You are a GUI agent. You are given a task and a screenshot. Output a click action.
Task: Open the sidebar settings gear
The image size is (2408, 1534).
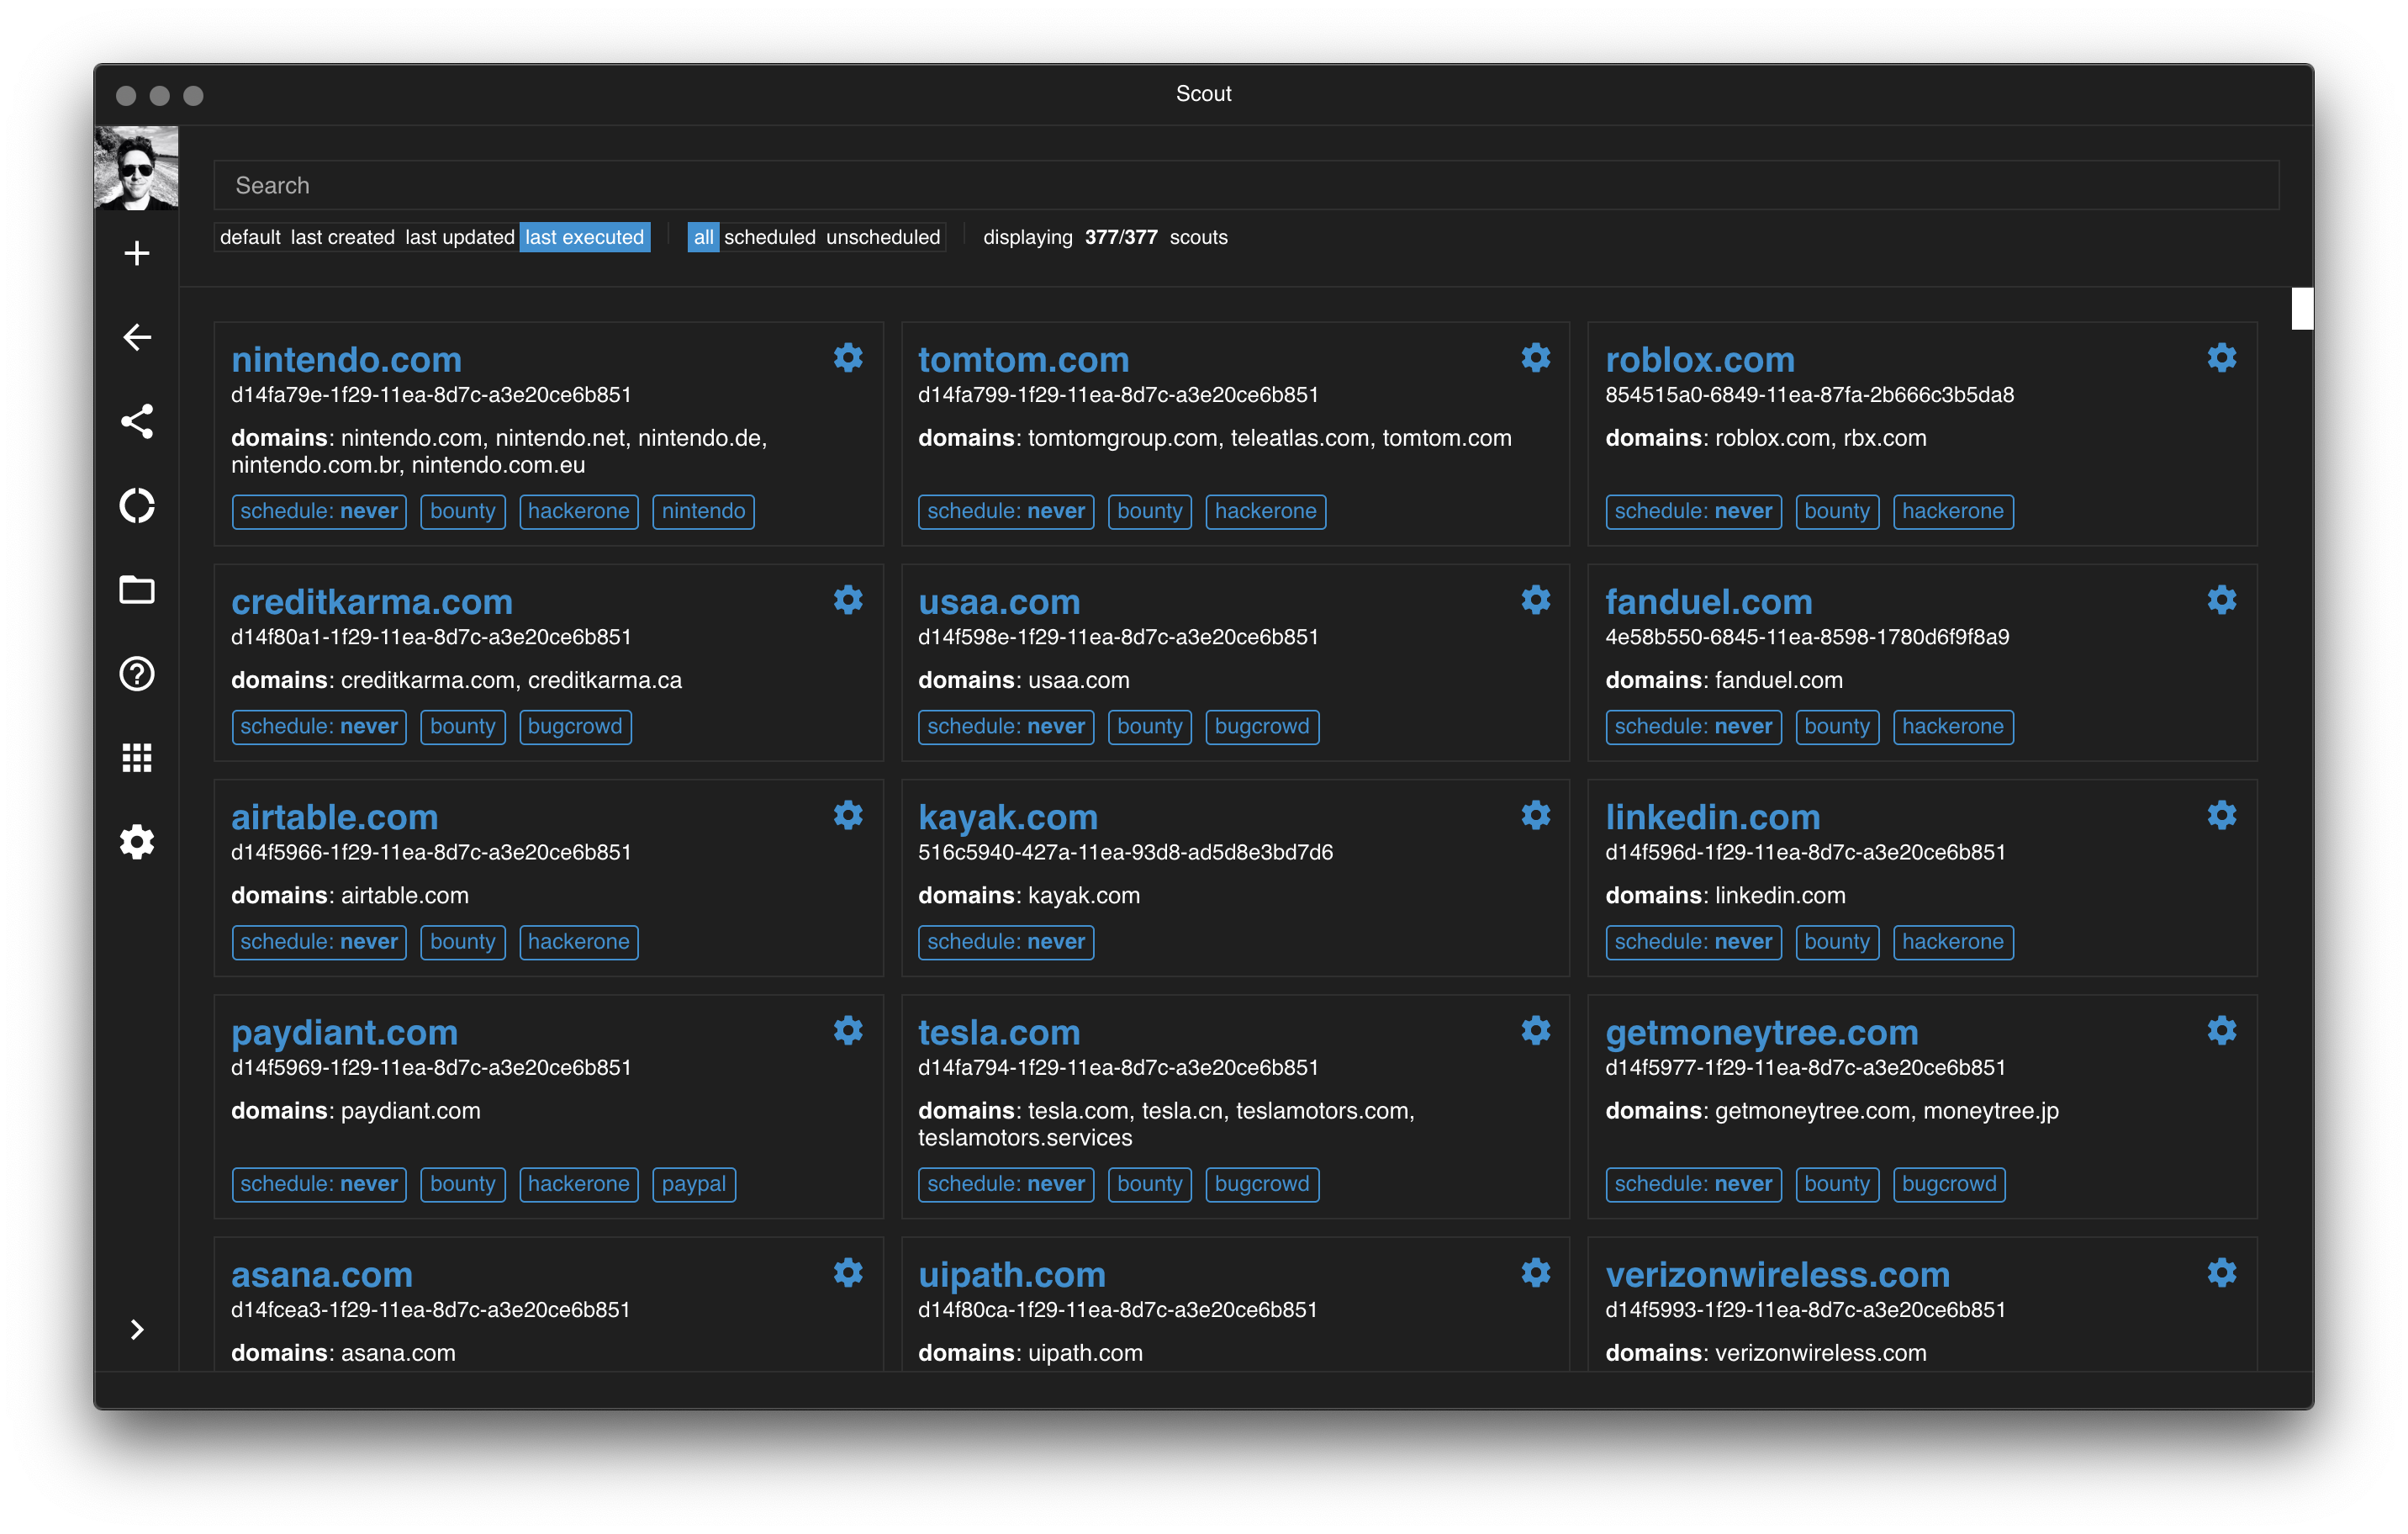tap(137, 841)
